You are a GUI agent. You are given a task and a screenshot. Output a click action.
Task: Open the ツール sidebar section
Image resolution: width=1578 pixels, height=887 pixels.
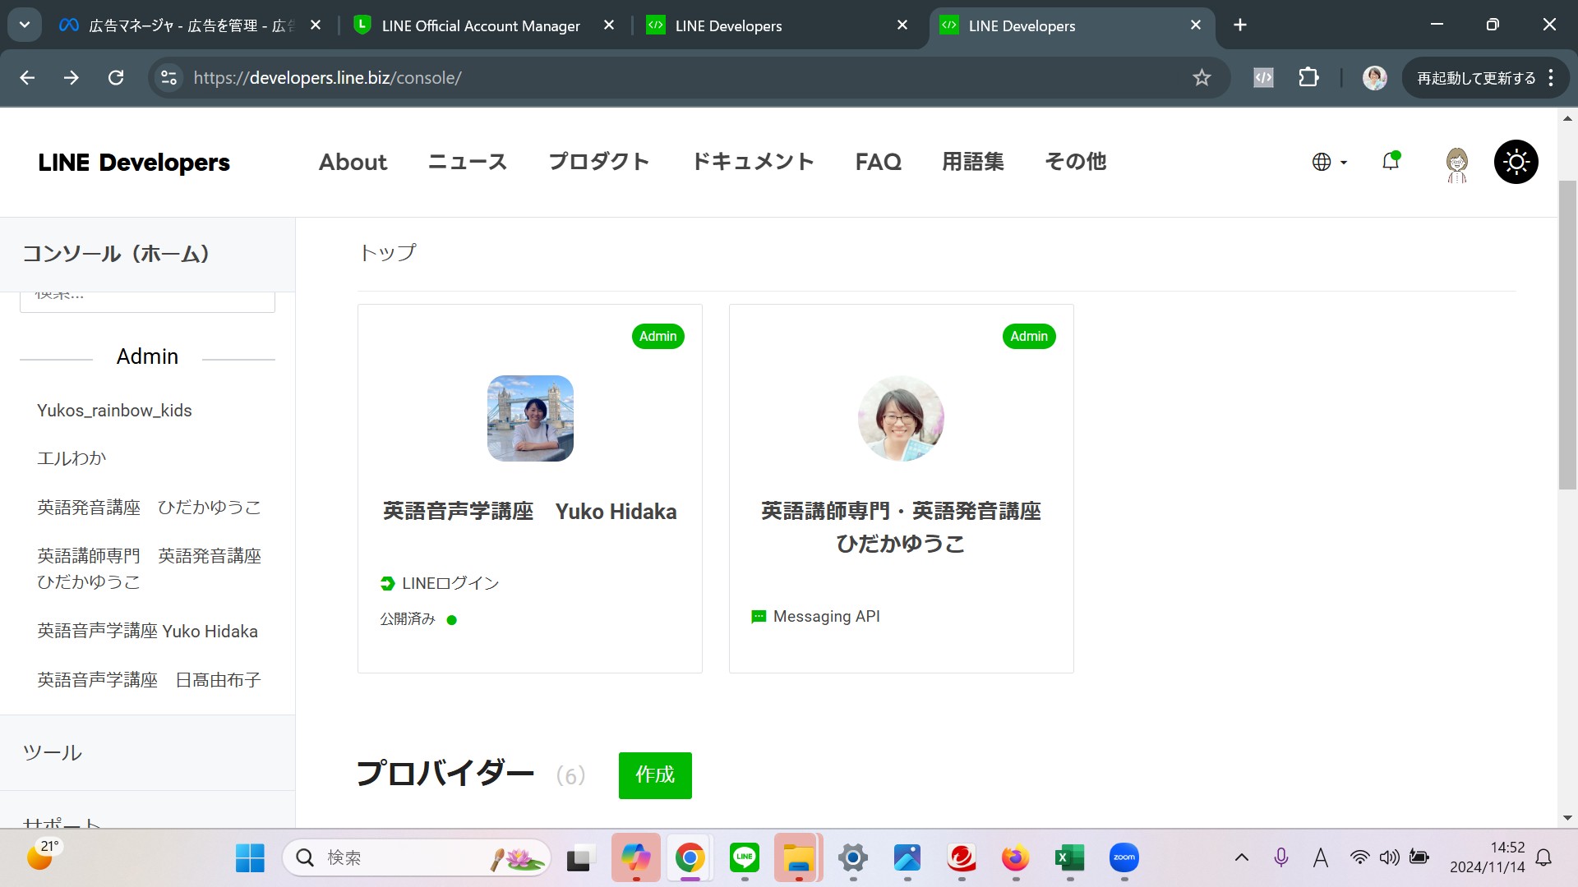tap(147, 752)
